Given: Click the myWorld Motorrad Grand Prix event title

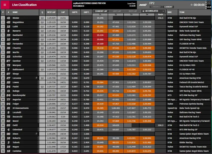Looking at the screenshot, I should [x=90, y=5].
